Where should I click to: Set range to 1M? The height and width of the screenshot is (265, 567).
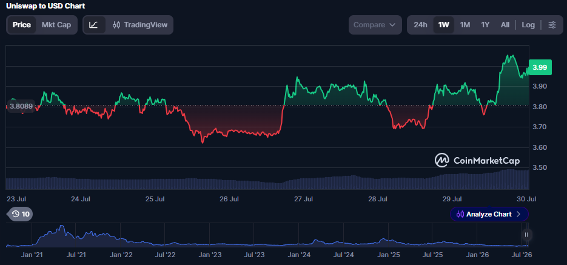pyautogui.click(x=465, y=25)
